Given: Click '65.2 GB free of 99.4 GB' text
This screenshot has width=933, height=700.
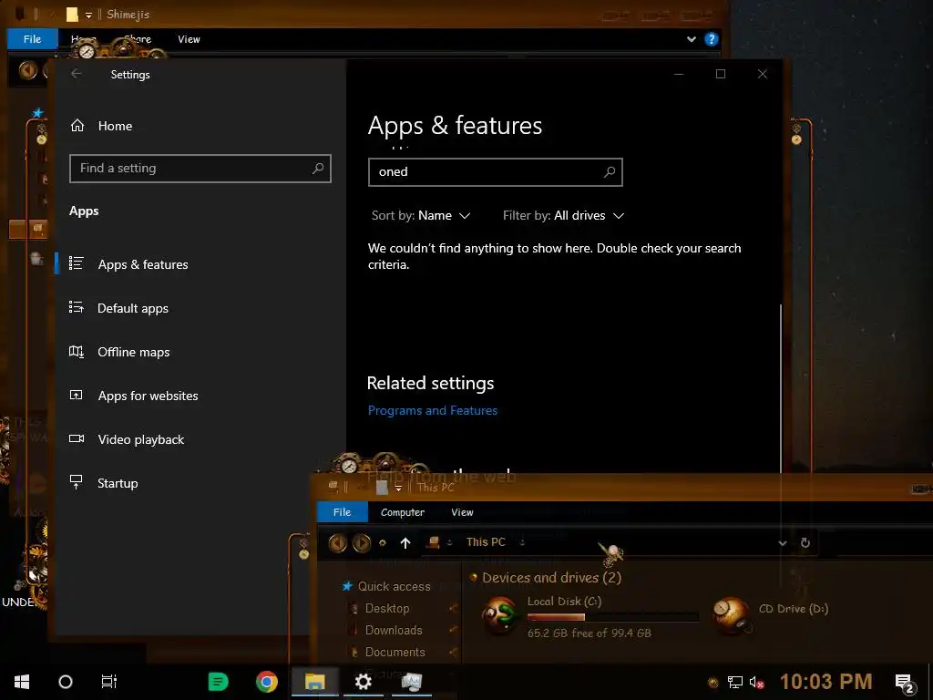Looking at the screenshot, I should (590, 633).
